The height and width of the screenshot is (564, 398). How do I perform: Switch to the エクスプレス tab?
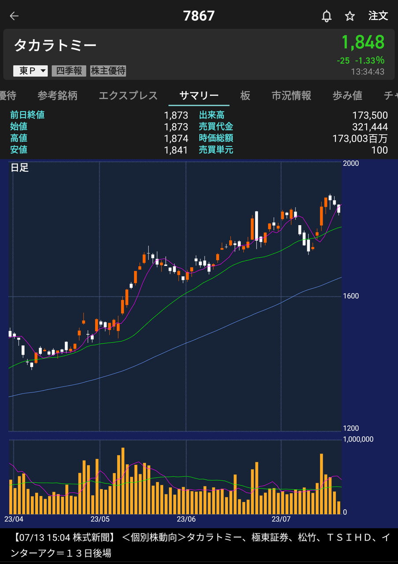128,96
